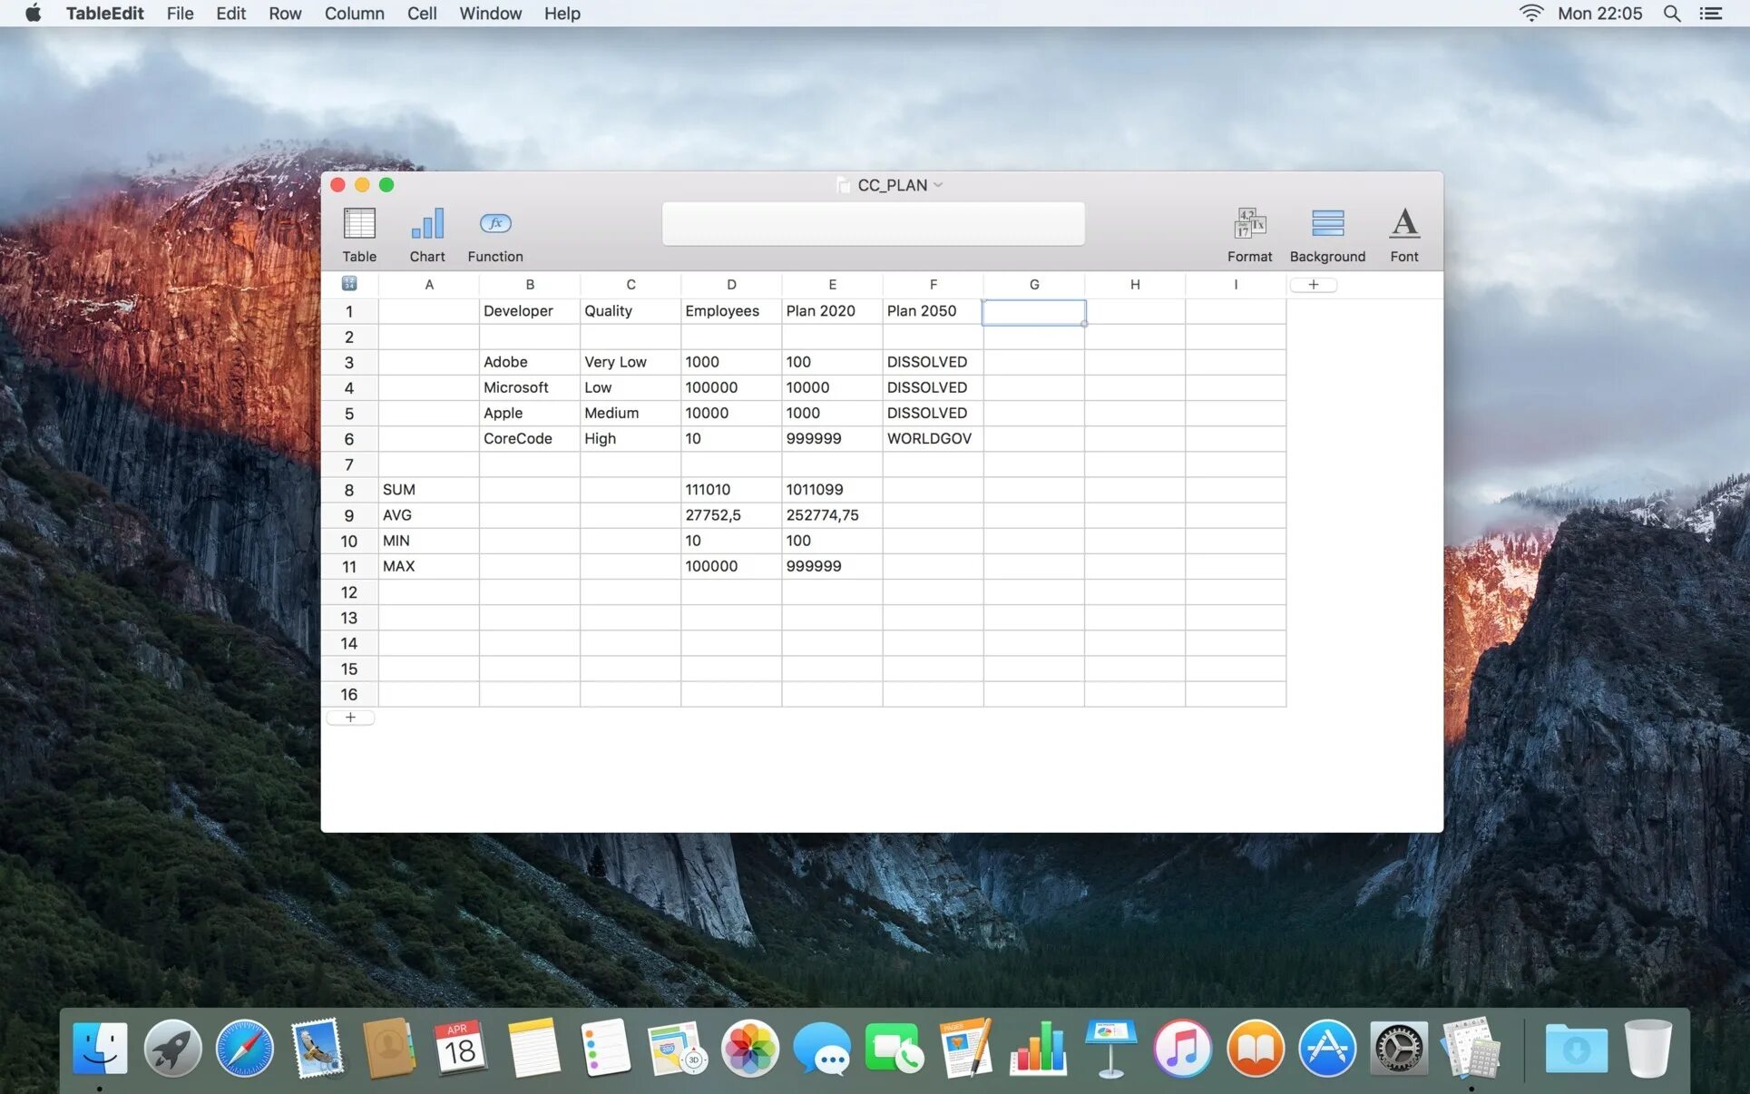
Task: Open the Format panel
Action: coord(1249,225)
